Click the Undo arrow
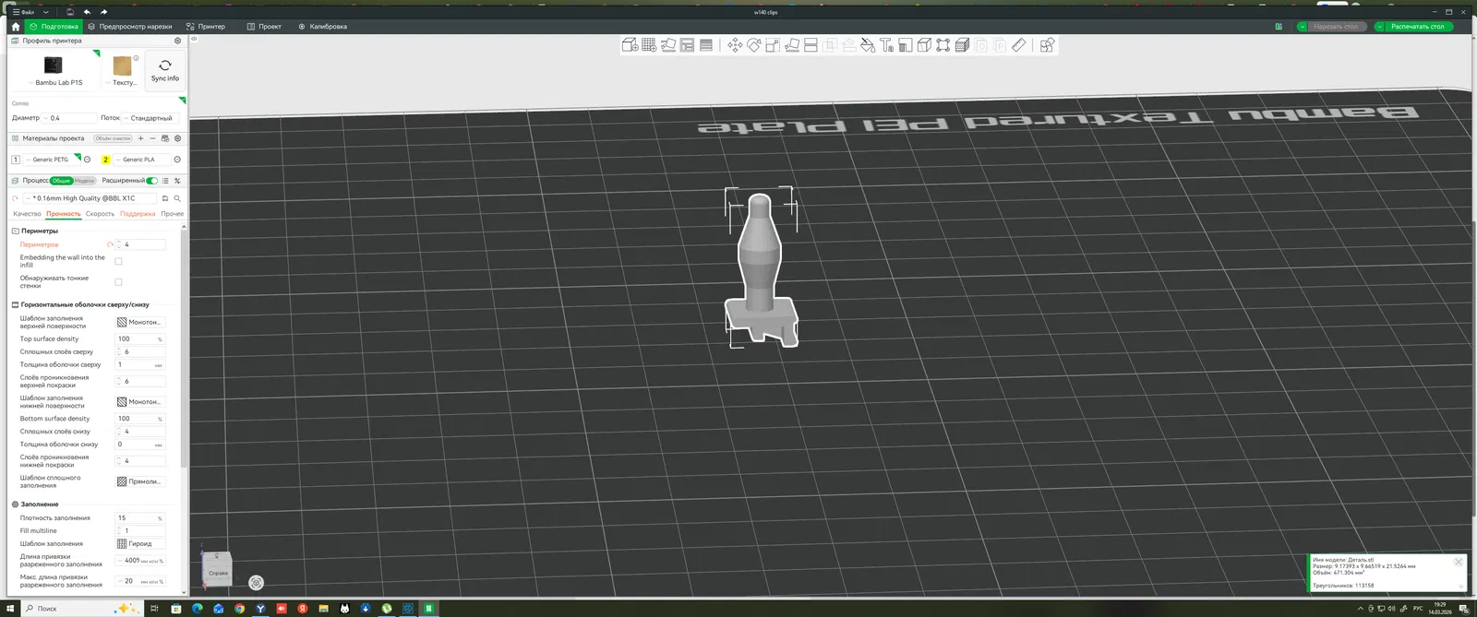Viewport: 1477px width, 617px height. click(x=87, y=12)
